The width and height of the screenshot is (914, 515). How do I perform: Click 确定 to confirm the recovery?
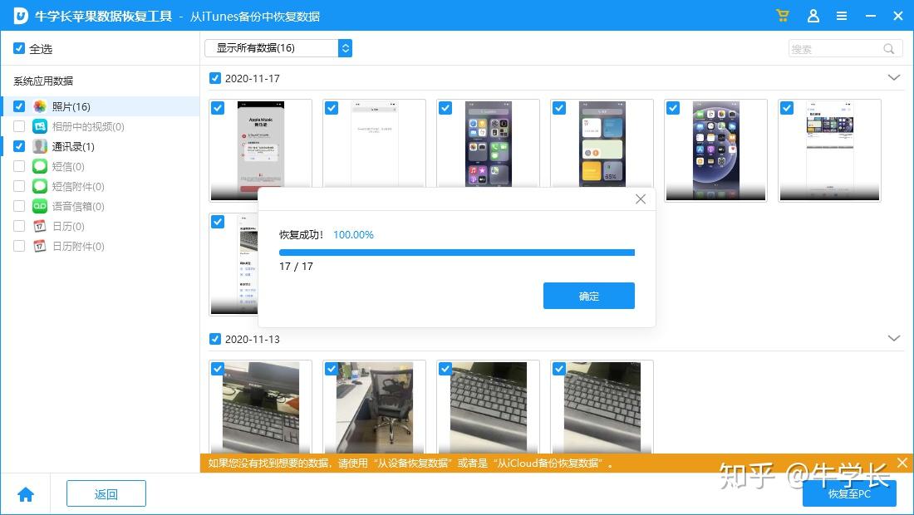(588, 296)
